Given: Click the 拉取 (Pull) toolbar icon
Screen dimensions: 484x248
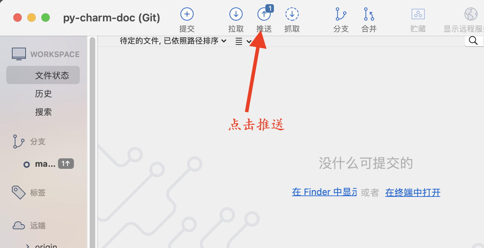Looking at the screenshot, I should 236,14.
